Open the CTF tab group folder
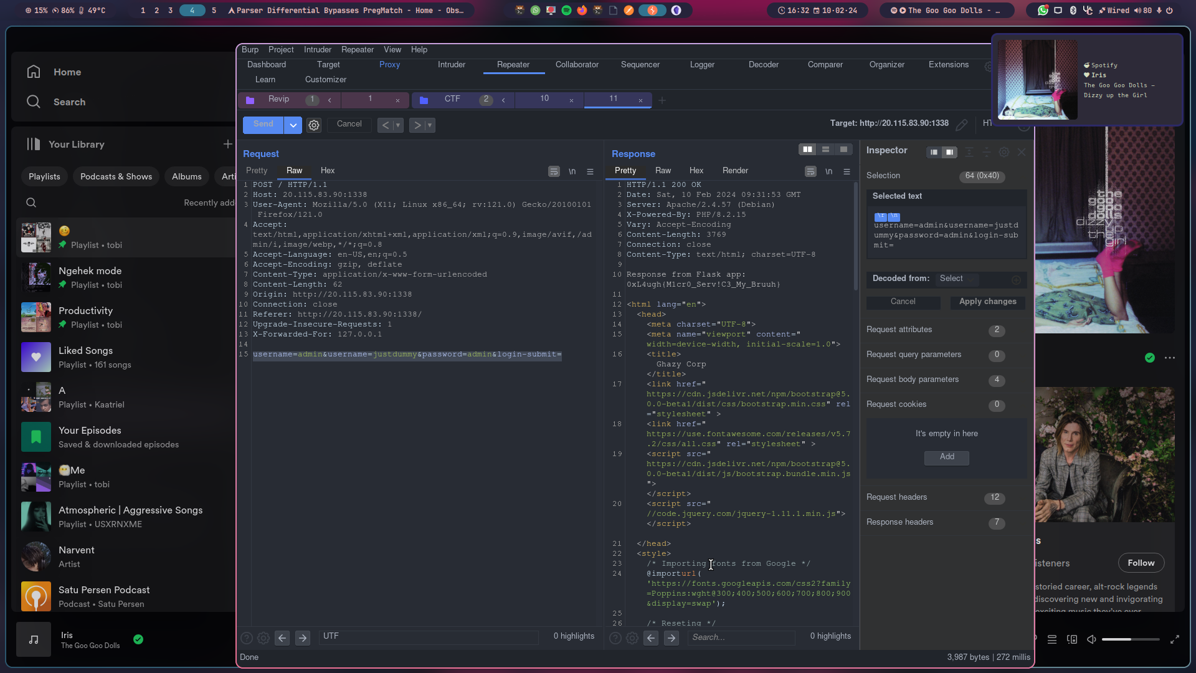1196x673 pixels. coord(424,100)
